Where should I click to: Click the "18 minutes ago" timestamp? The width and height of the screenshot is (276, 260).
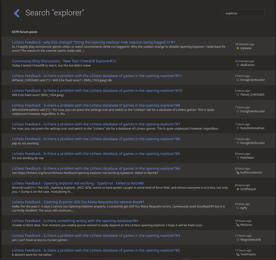(x=245, y=44)
